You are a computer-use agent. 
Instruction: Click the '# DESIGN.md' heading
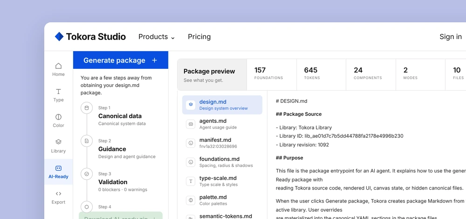[x=292, y=101]
